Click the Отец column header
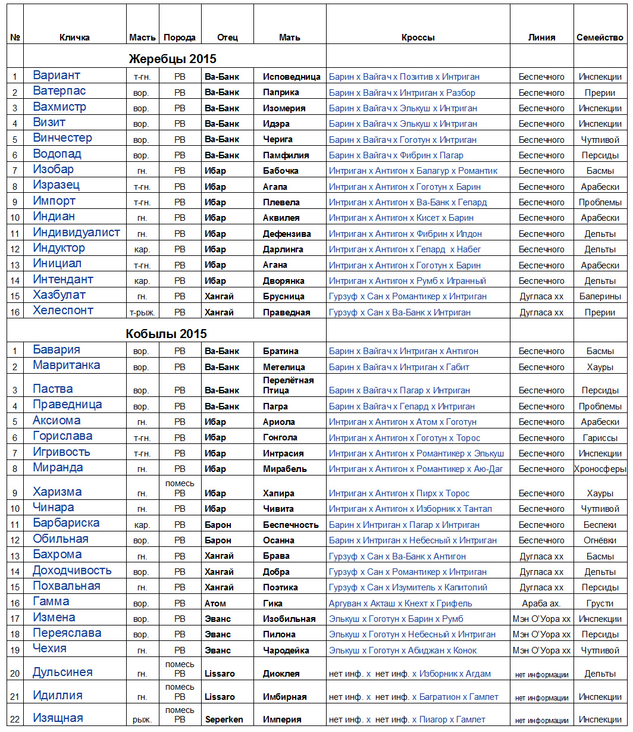 [x=227, y=37]
